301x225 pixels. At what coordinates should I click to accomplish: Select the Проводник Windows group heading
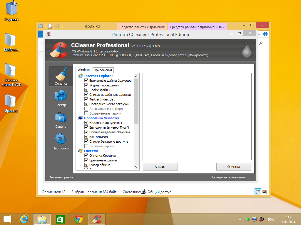click(101, 118)
